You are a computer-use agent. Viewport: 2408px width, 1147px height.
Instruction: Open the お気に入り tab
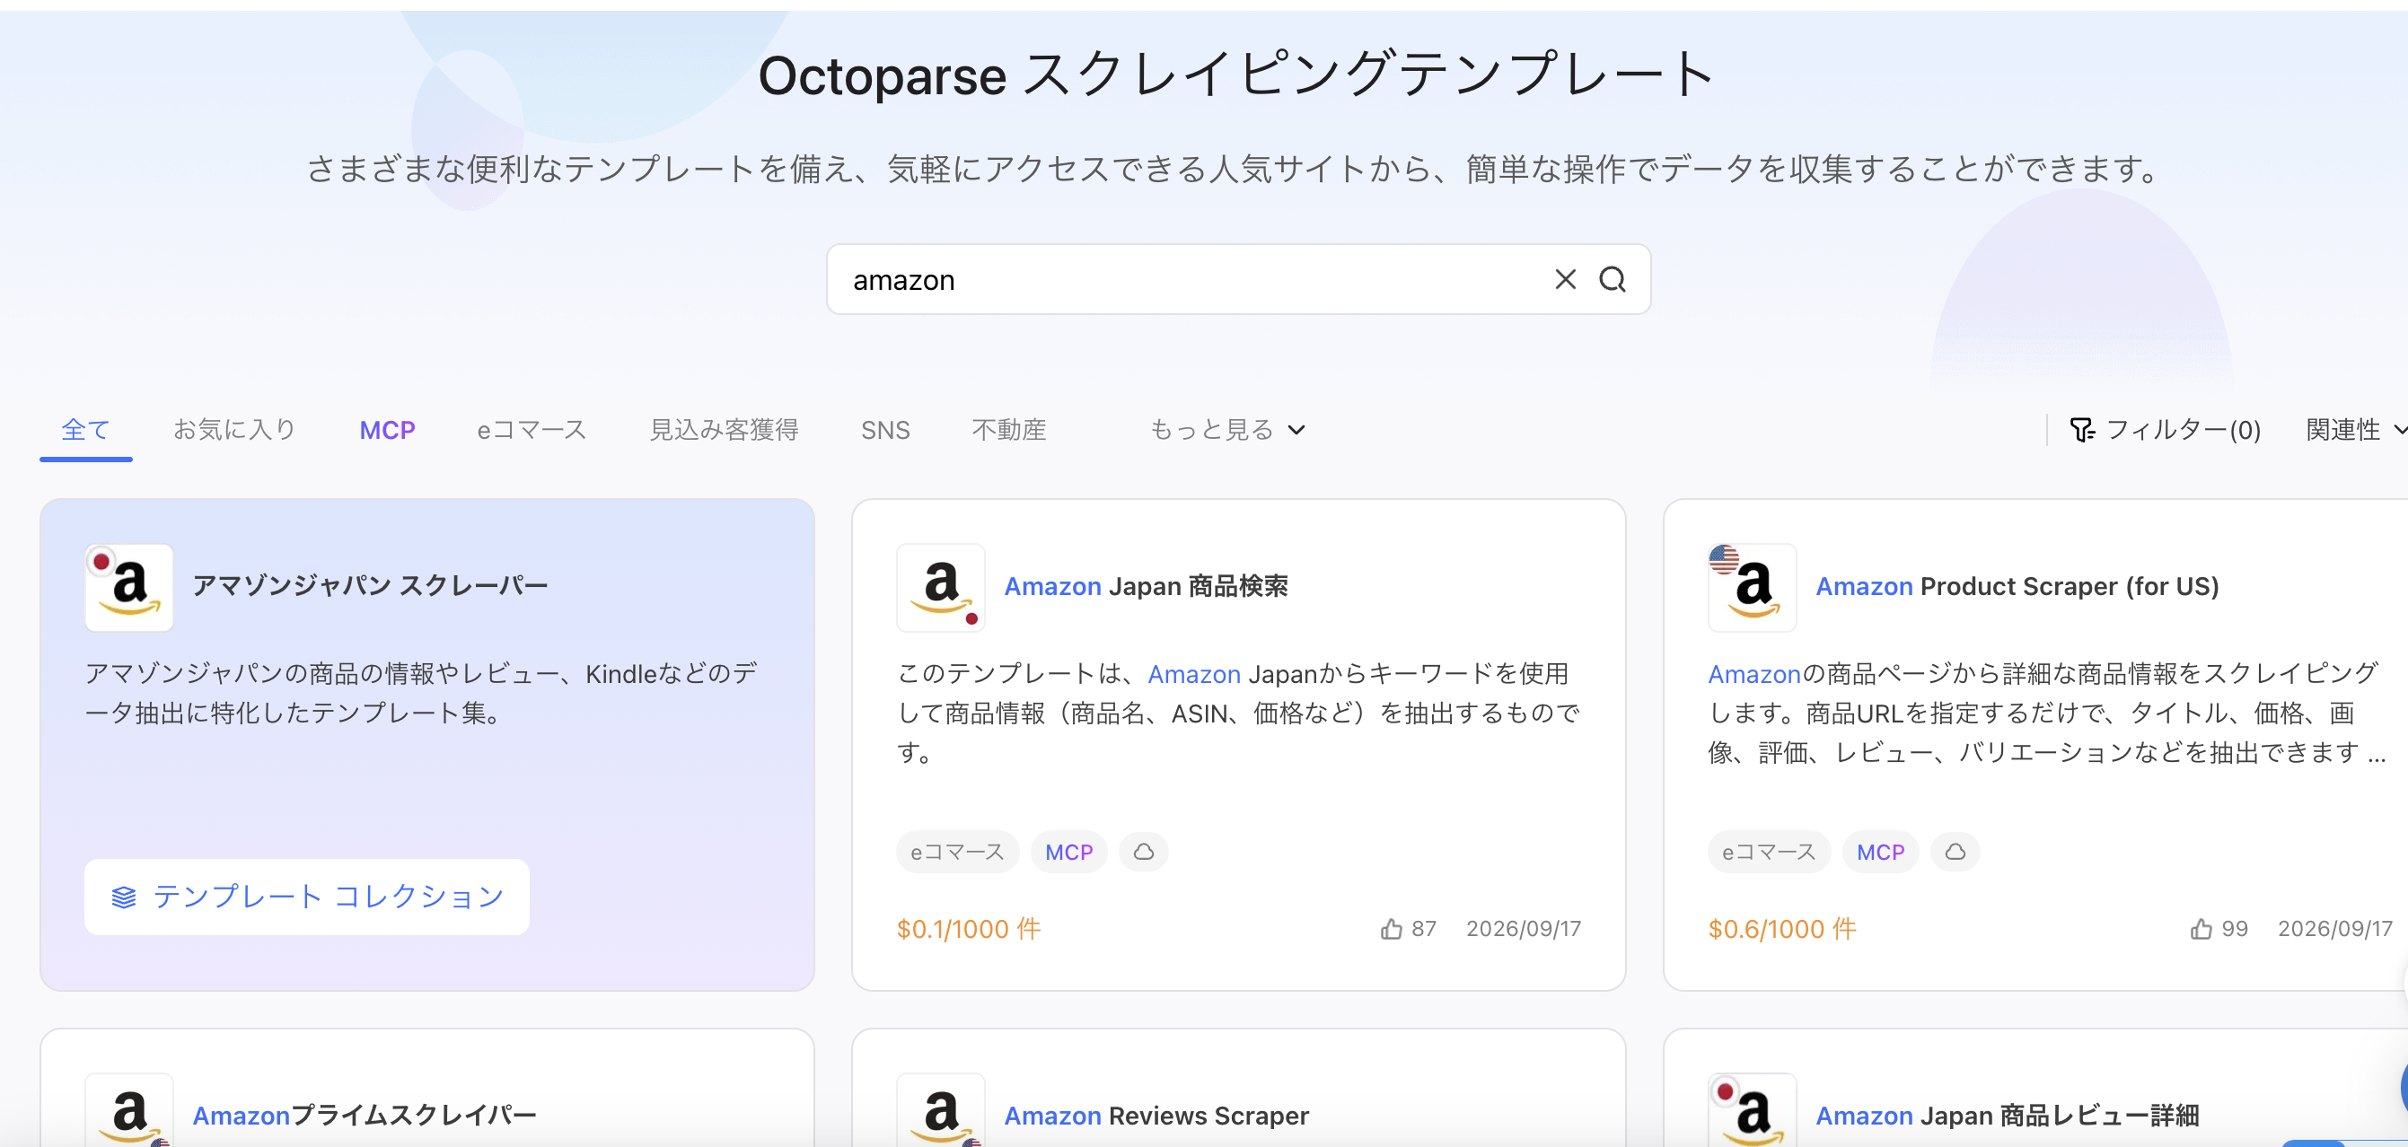(x=234, y=429)
